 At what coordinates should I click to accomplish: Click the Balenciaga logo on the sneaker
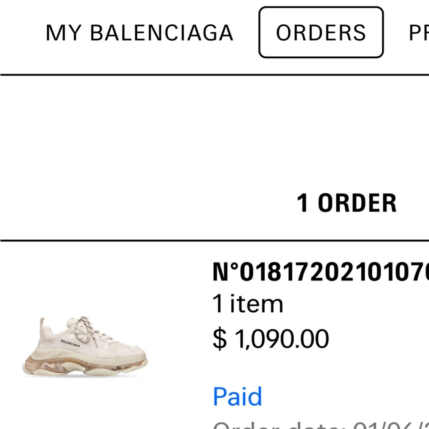[70, 342]
